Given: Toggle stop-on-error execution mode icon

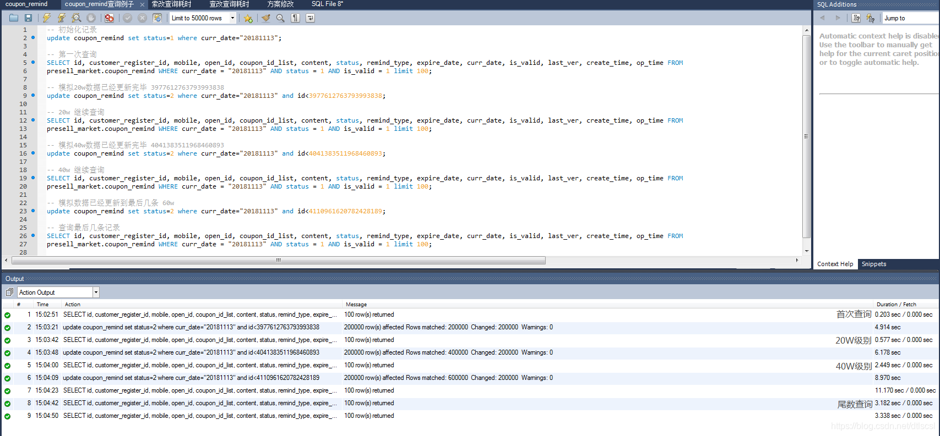Looking at the screenshot, I should [109, 18].
